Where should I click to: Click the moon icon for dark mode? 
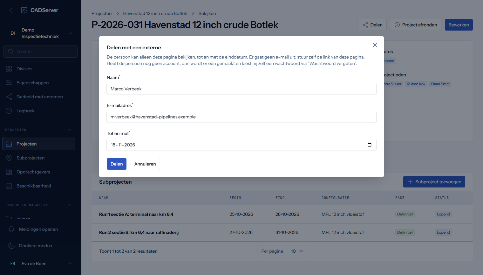[x=11, y=246]
